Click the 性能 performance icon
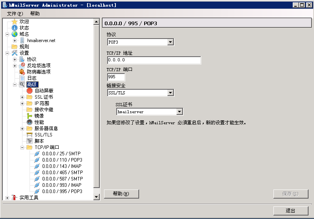The image size is (314, 219). (x=30, y=122)
